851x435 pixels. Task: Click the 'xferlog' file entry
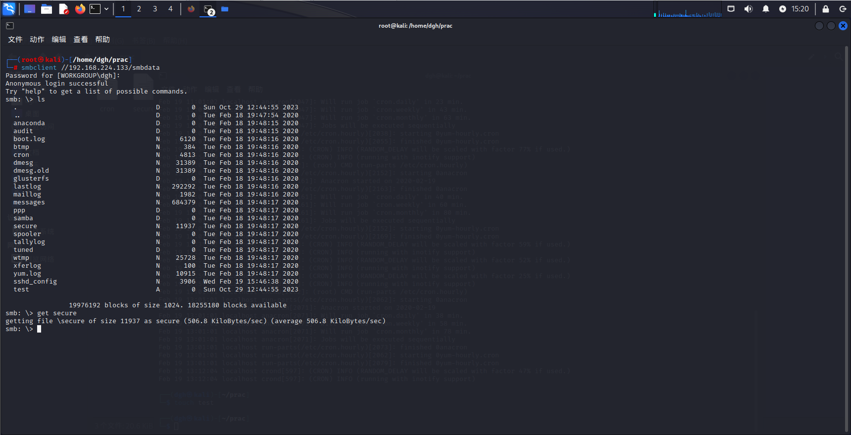(27, 266)
